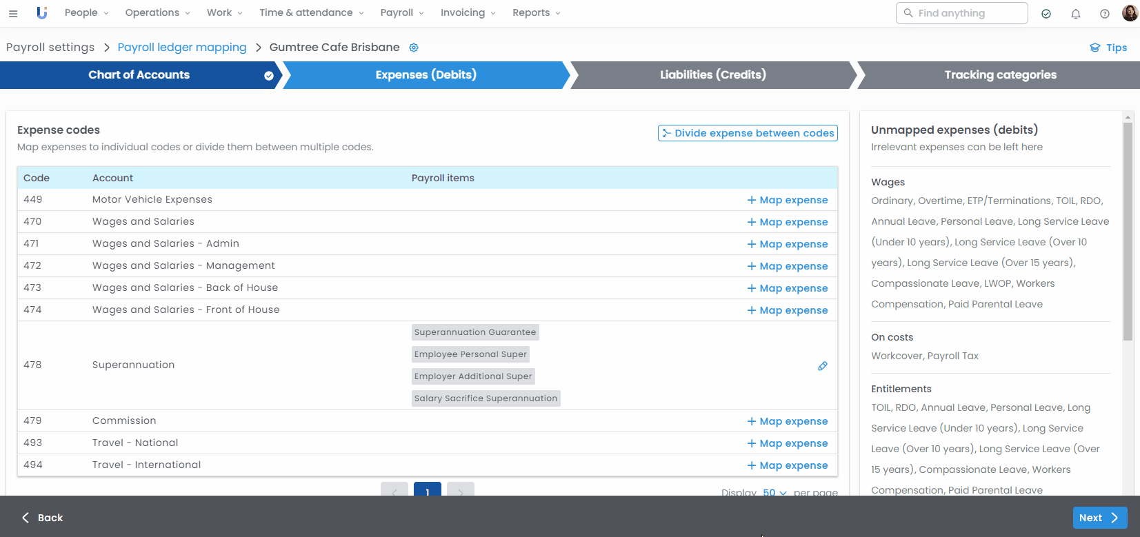Screen dimensions: 1140x537
Task: Open the help question mark icon
Action: (1104, 14)
